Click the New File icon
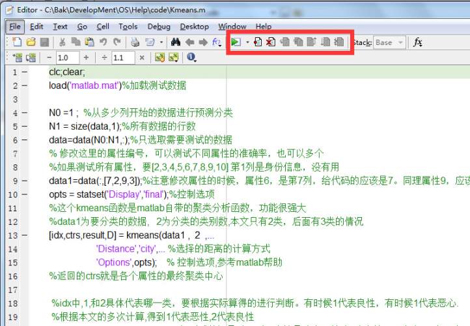Viewport: 470px width, 326px height. (17, 42)
